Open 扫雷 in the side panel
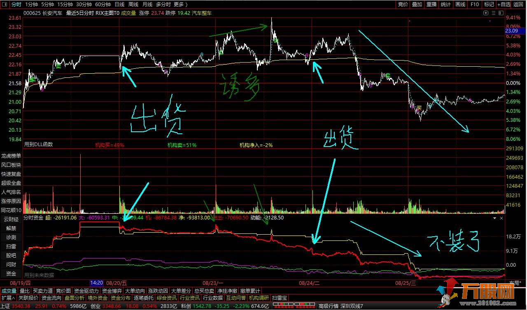Screen dimensions: 527x310 pos(11,247)
